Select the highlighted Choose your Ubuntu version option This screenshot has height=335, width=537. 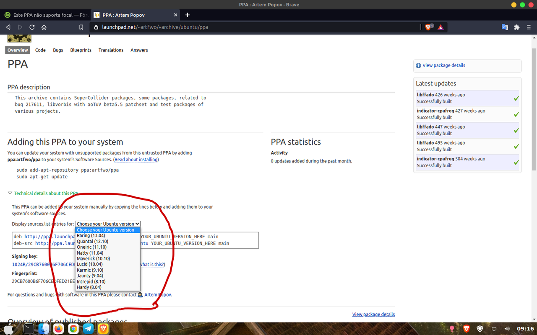tap(107, 230)
